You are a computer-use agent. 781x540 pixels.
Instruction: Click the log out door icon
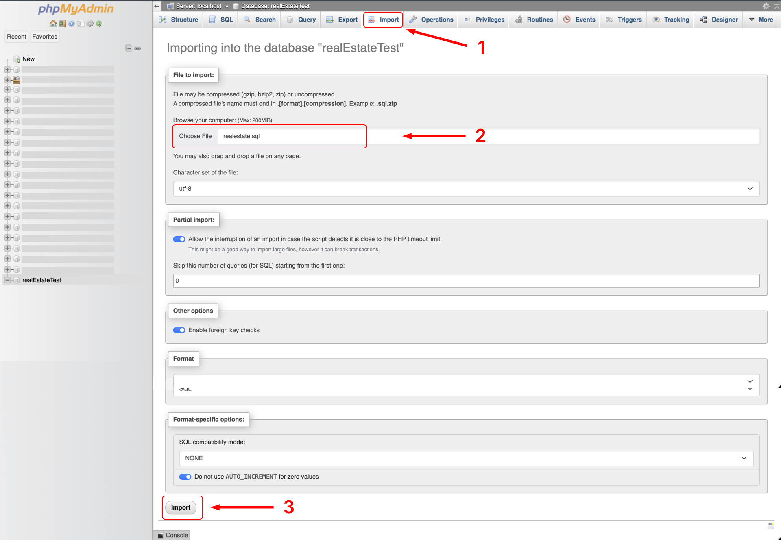(62, 24)
